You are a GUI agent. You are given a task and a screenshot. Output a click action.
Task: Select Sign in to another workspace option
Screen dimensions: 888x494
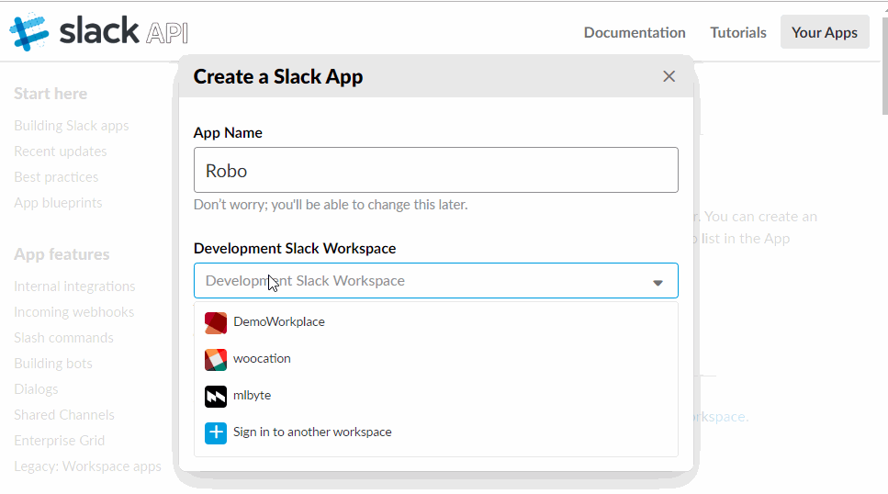pos(312,432)
